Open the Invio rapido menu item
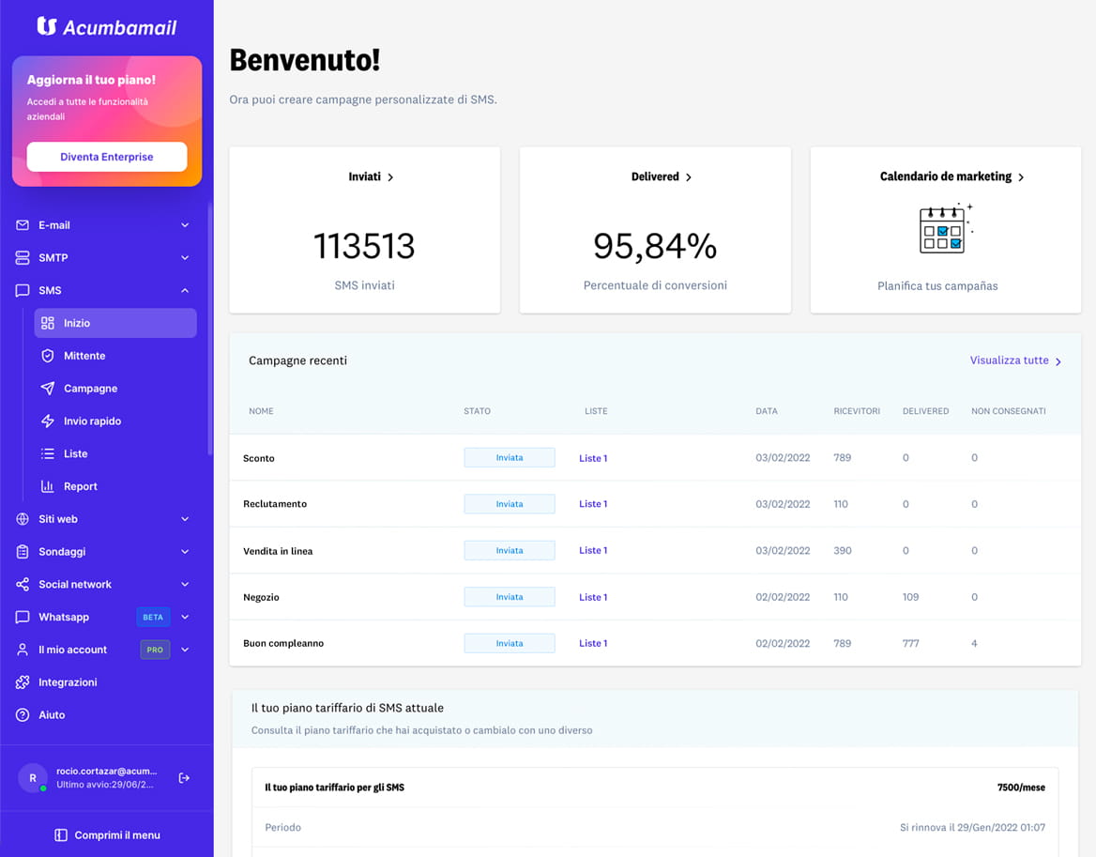Image resolution: width=1096 pixels, height=857 pixels. point(115,421)
